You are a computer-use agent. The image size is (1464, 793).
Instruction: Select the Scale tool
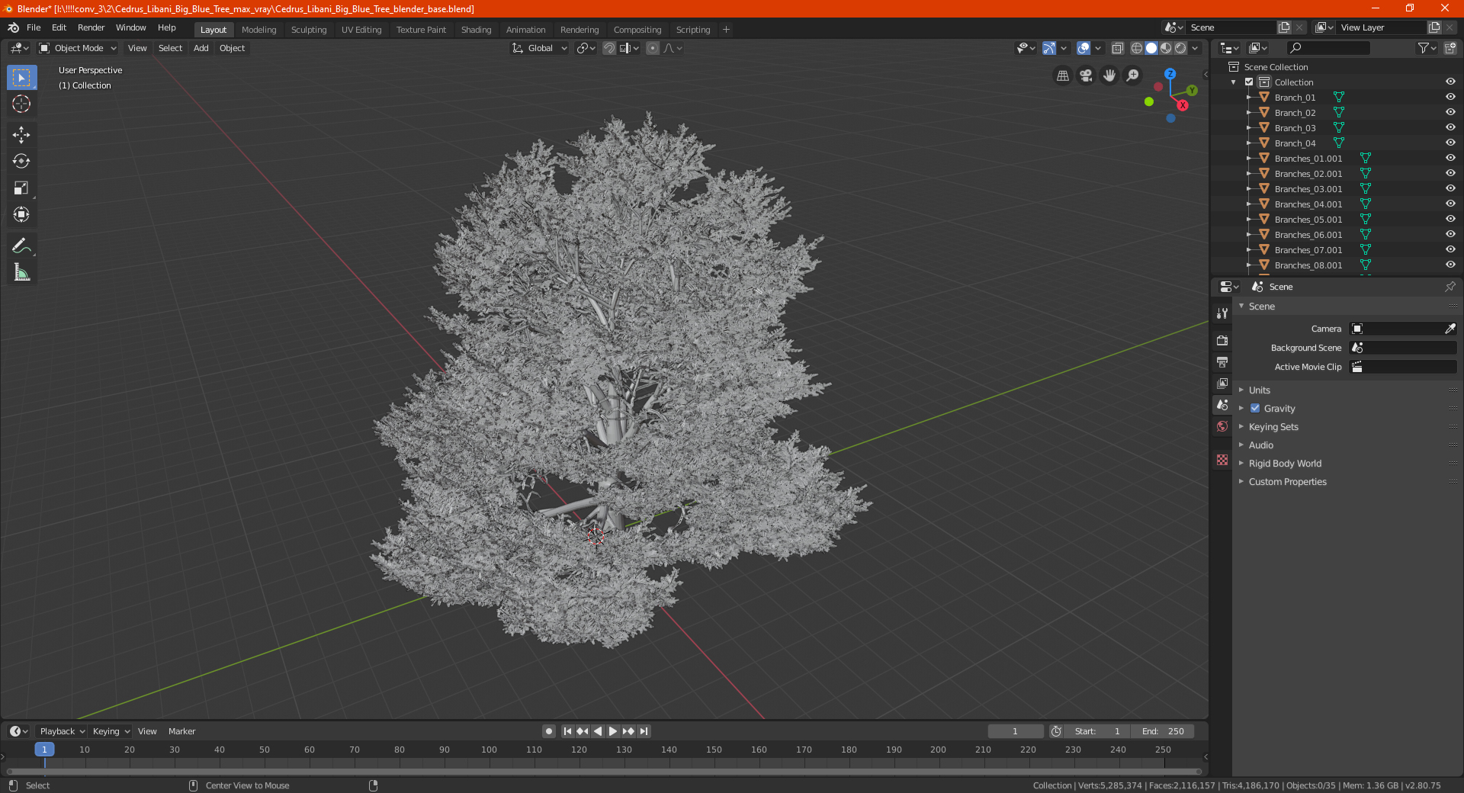click(x=21, y=188)
